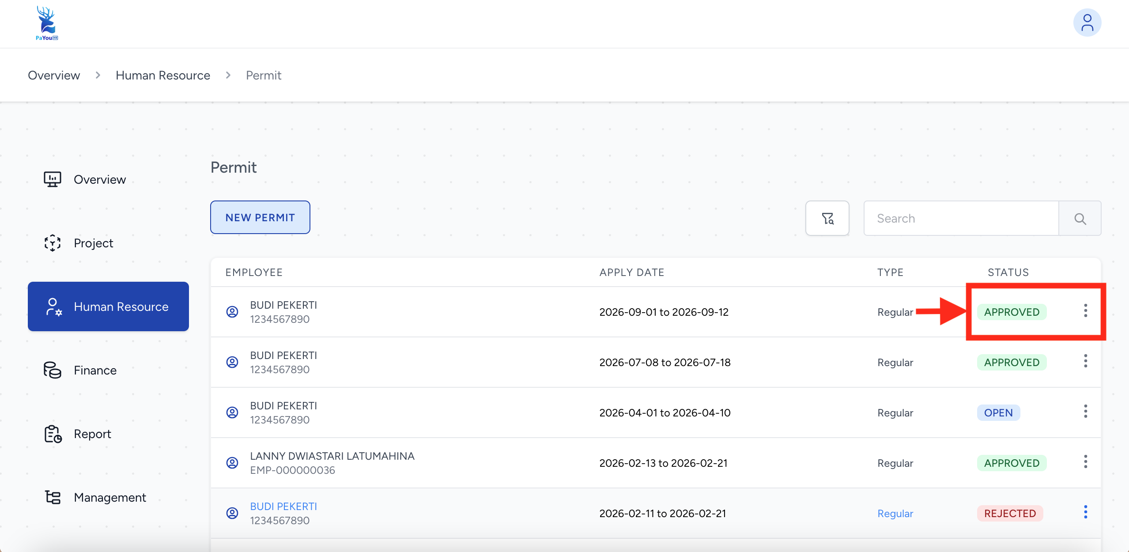This screenshot has height=552, width=1129.
Task: Click the magnifier search button
Action: tap(1080, 218)
